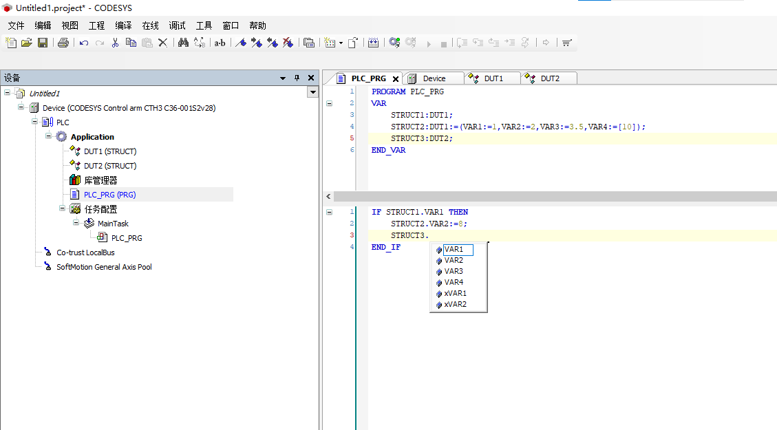Image resolution: width=777 pixels, height=430 pixels.
Task: Collapse the 任务配置 tree node
Action: coord(63,208)
